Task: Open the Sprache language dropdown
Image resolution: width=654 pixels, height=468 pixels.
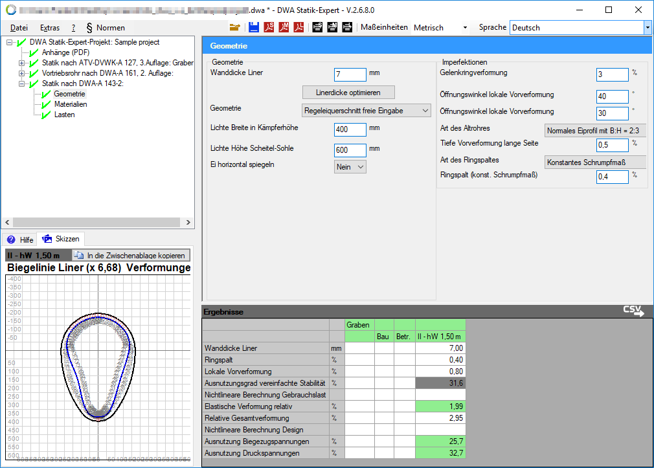Action: tap(647, 28)
